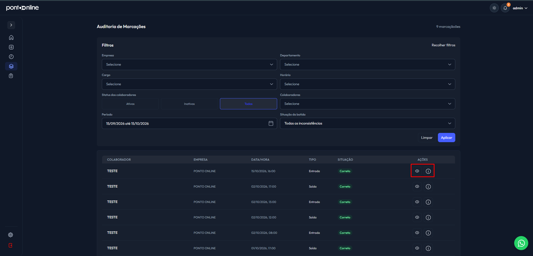Click the Limpar button
Screen dimensions: 533x256
427,137
